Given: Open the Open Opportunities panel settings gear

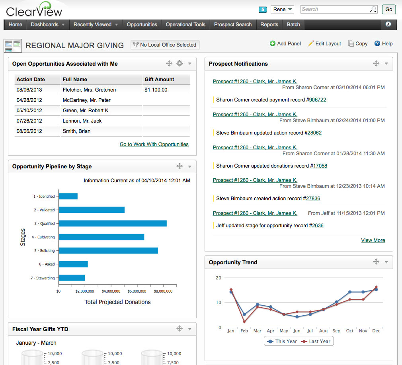Looking at the screenshot, I should [179, 63].
